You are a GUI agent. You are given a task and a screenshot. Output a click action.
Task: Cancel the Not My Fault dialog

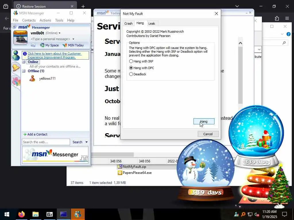pos(208,134)
